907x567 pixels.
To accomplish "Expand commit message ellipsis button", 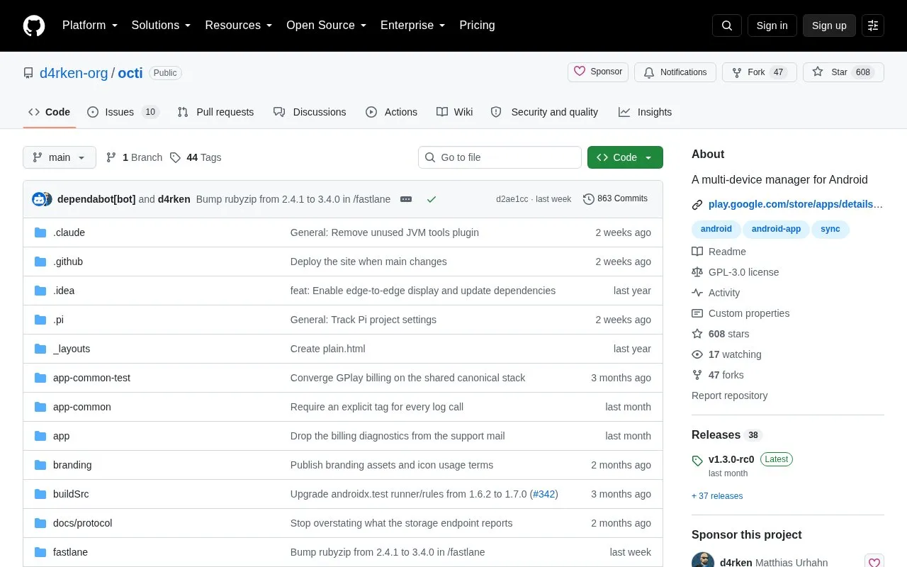I will (x=406, y=199).
